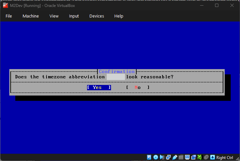Image resolution: width=240 pixels, height=161 pixels.
Task: Confirm timezone by selecting Yes
Action: [x=99, y=88]
